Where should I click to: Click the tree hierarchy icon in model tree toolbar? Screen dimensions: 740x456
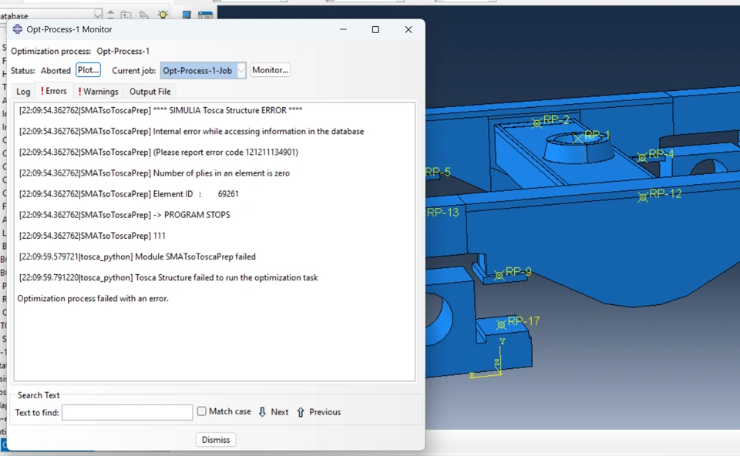pyautogui.click(x=144, y=15)
